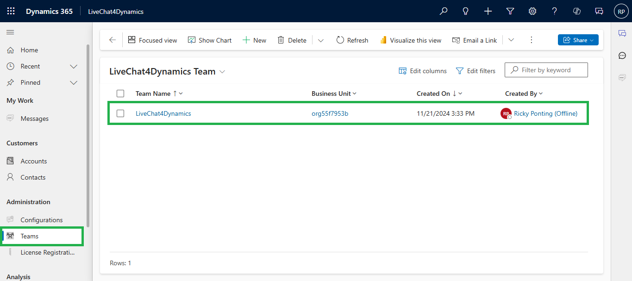Screen dimensions: 632x281
Task: Open the lightbulb assistant icon
Action: point(466,11)
